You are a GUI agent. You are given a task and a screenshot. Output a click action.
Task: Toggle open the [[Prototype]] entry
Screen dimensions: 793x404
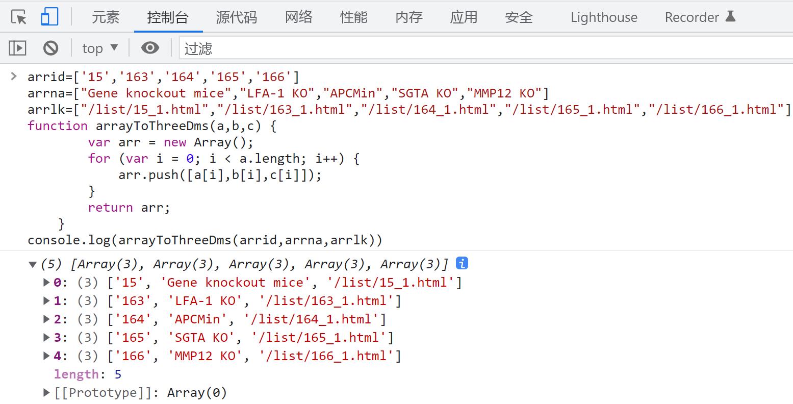point(45,392)
